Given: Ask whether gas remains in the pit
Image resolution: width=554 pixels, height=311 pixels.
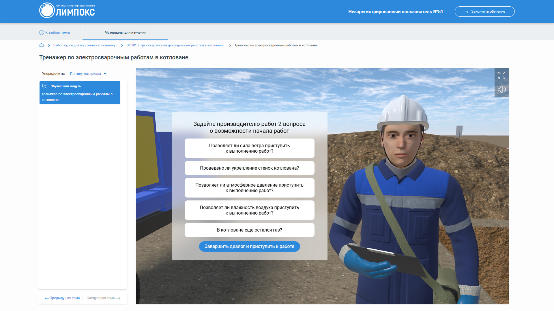Looking at the screenshot, I should pos(249,230).
